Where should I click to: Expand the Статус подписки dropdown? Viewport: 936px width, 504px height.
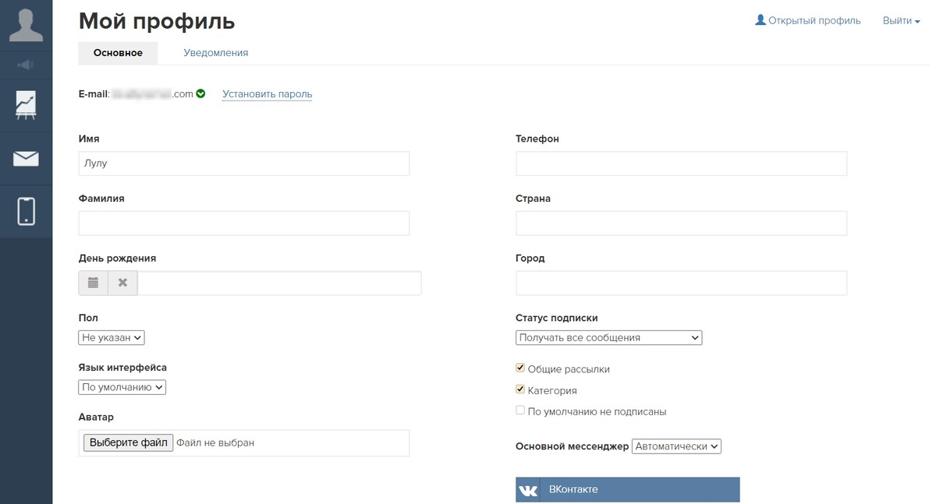pyautogui.click(x=608, y=338)
